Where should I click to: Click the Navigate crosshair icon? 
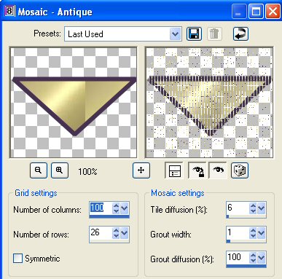point(141,170)
